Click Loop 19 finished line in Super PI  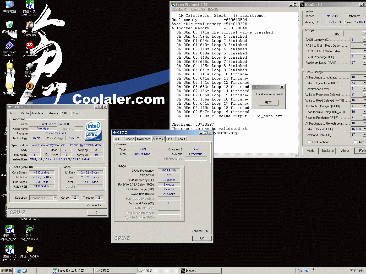(x=213, y=112)
